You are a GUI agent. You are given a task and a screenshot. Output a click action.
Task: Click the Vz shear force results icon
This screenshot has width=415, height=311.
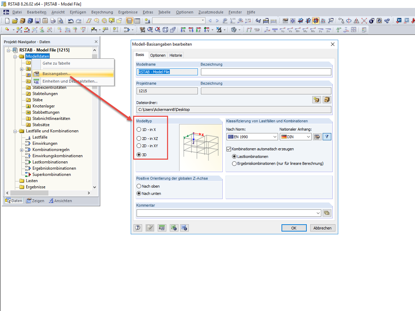tap(290, 30)
